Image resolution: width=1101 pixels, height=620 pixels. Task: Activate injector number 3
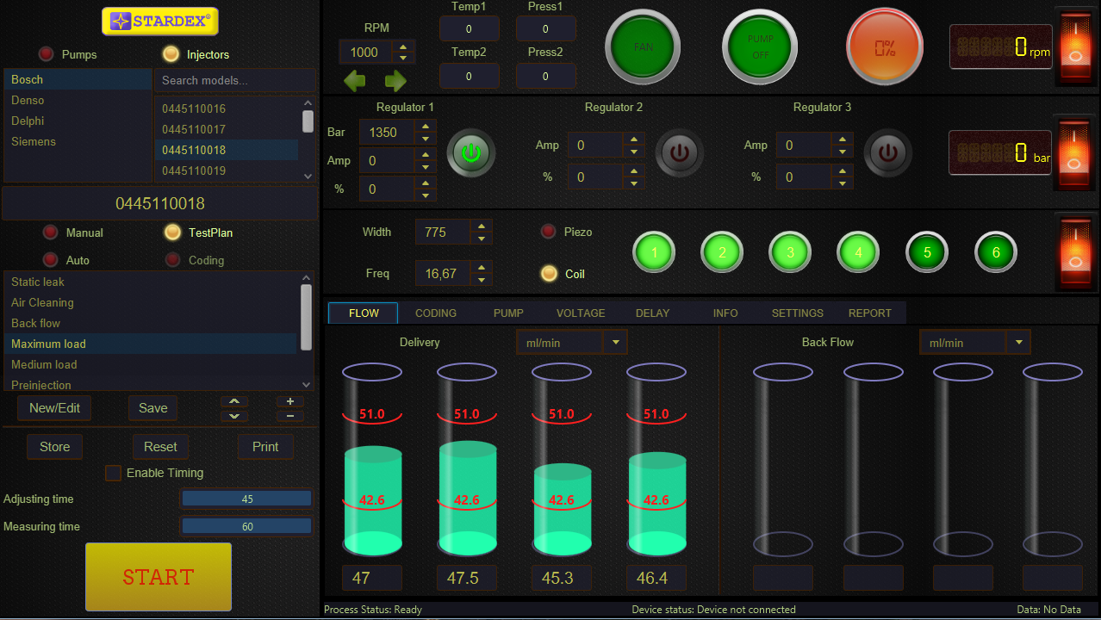(789, 251)
